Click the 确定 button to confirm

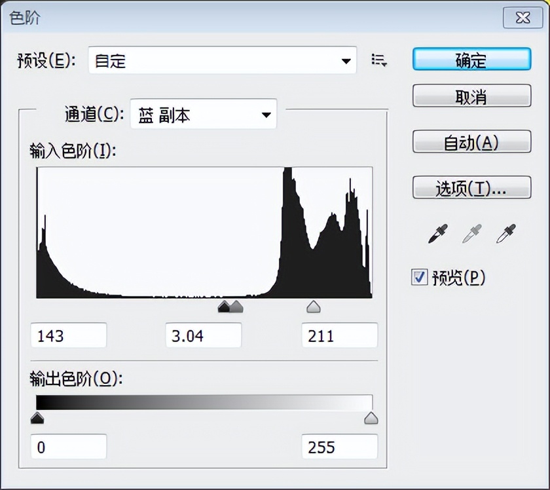coord(471,60)
